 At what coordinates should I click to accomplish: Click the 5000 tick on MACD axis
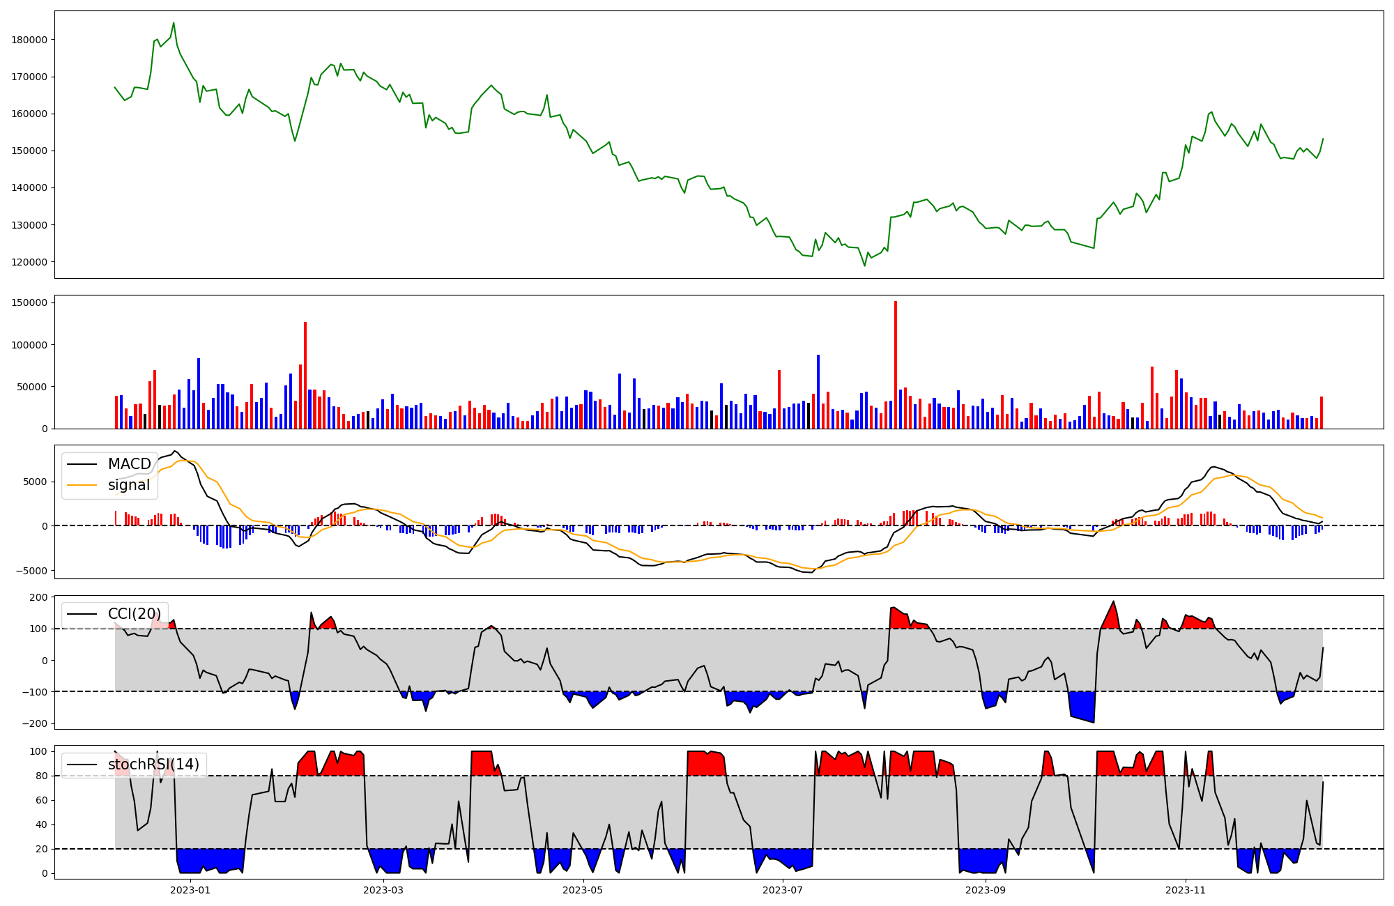tap(35, 482)
